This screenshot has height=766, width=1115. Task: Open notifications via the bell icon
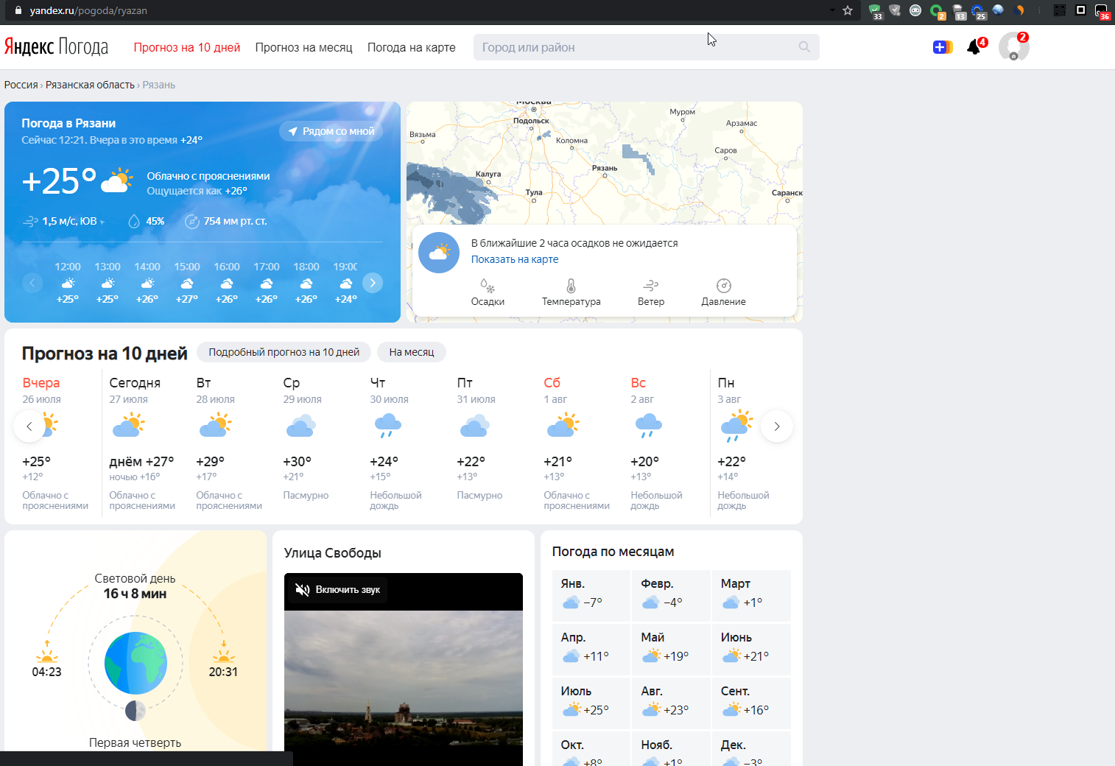974,46
